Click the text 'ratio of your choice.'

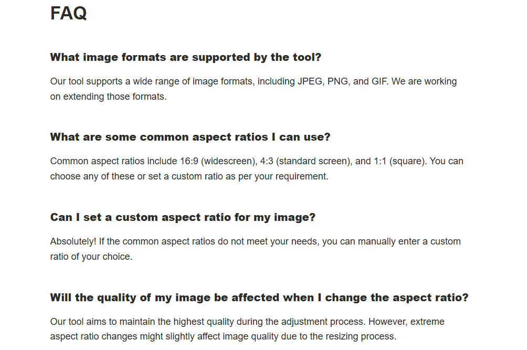pyautogui.click(x=91, y=257)
